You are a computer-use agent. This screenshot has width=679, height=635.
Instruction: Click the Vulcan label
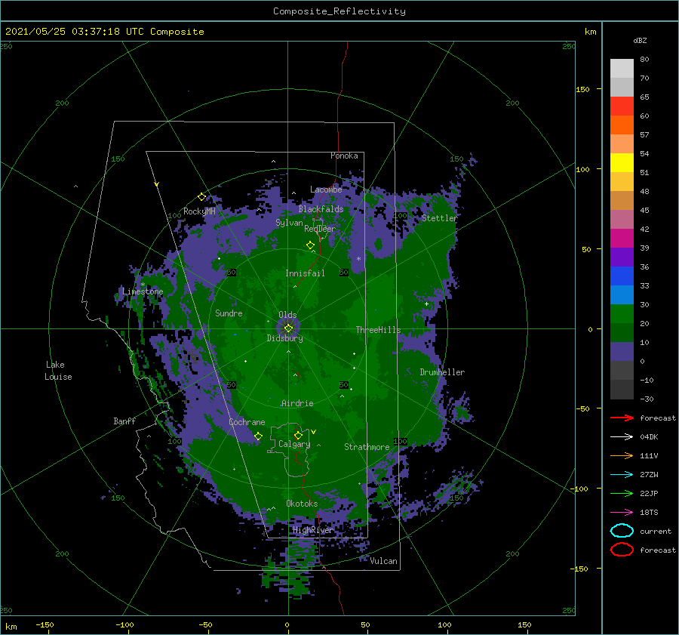[x=383, y=561]
